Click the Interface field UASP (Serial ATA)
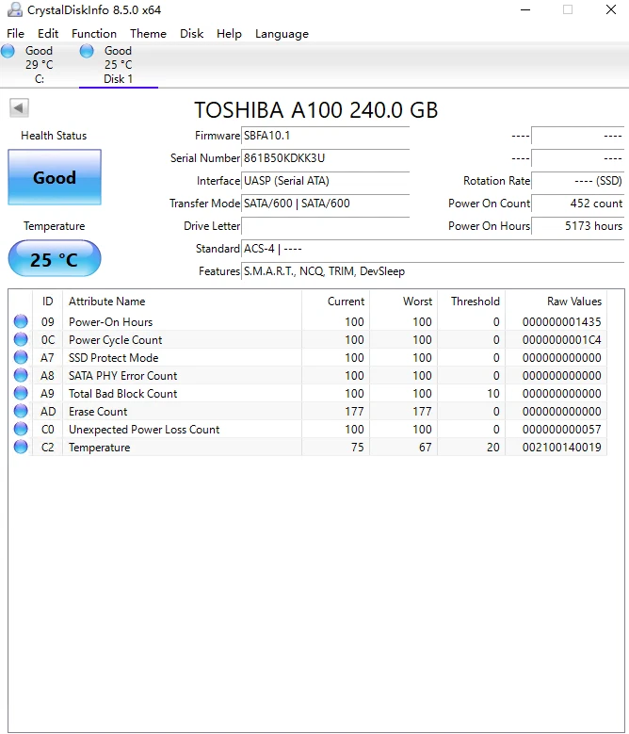The image size is (629, 734). click(326, 181)
